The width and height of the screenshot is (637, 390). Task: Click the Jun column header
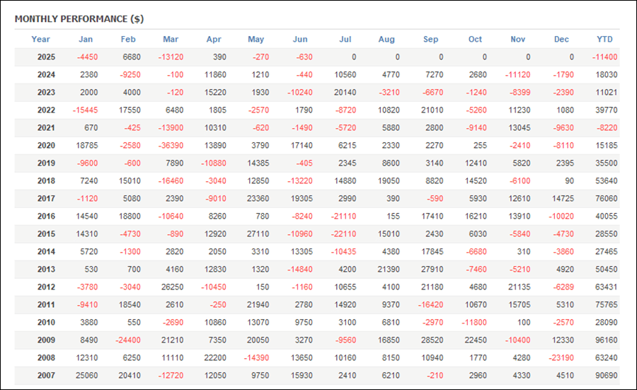point(300,39)
